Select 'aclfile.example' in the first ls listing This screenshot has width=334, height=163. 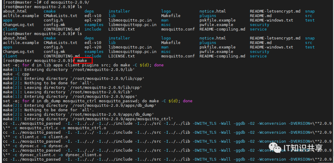21,16
